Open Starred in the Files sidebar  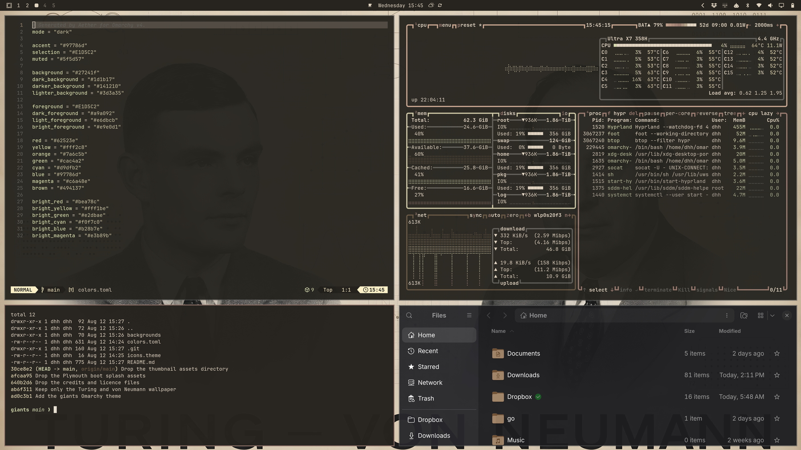tap(439, 367)
